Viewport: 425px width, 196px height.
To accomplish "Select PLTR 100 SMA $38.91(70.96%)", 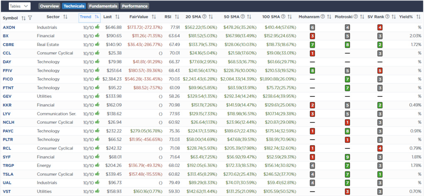I will click(x=280, y=140).
